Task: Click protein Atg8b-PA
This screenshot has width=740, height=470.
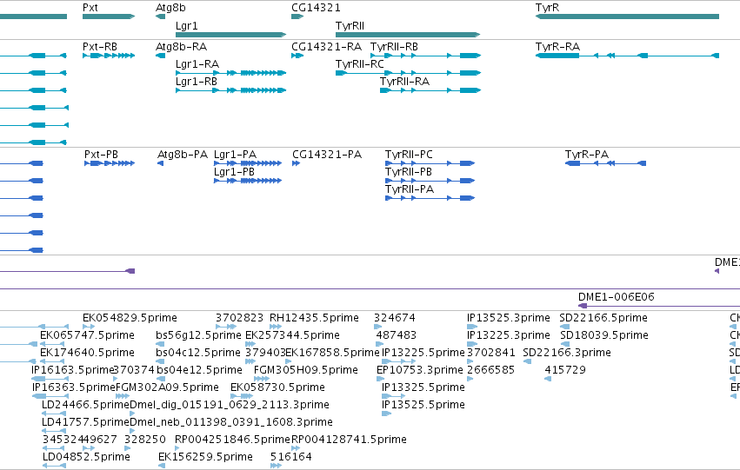Action: [182, 155]
